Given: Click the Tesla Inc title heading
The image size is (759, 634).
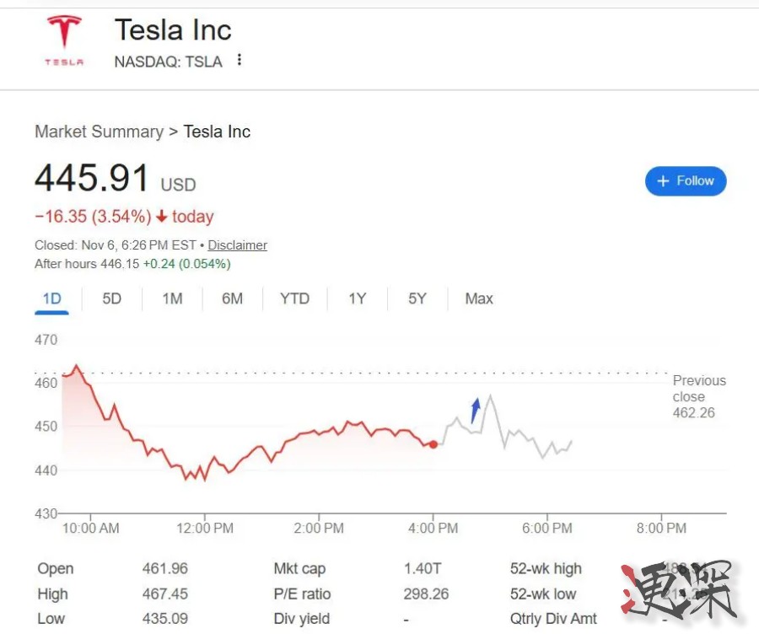Looking at the screenshot, I should [173, 30].
